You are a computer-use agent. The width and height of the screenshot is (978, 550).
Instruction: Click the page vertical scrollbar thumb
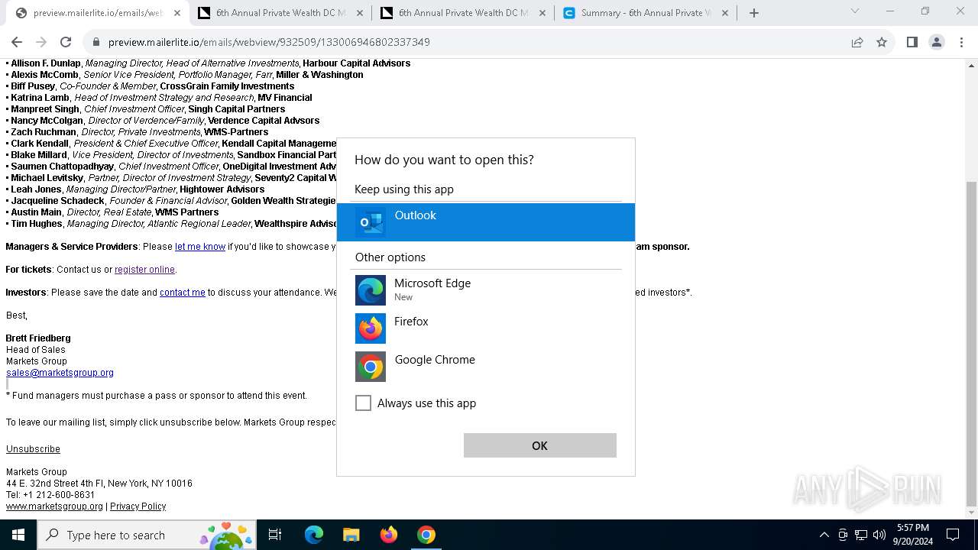pyautogui.click(x=971, y=344)
